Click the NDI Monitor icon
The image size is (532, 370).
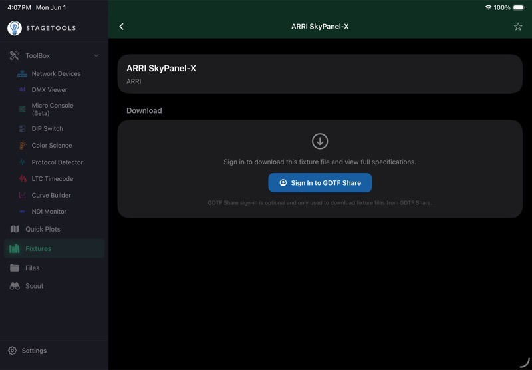click(22, 212)
